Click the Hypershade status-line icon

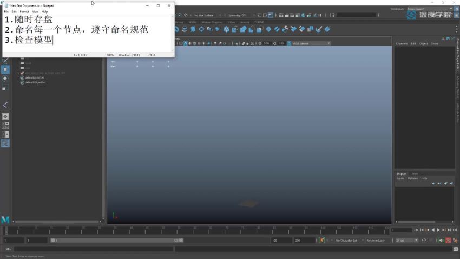click(x=304, y=15)
